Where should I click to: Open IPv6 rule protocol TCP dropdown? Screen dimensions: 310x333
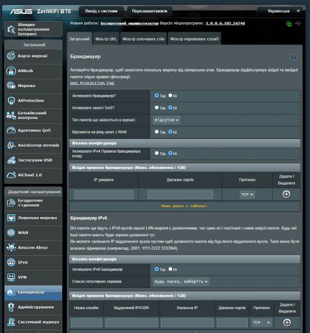262,322
